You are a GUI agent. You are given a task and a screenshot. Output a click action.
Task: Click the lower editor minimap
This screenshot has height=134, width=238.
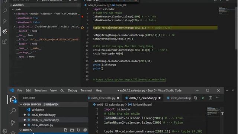(214, 112)
